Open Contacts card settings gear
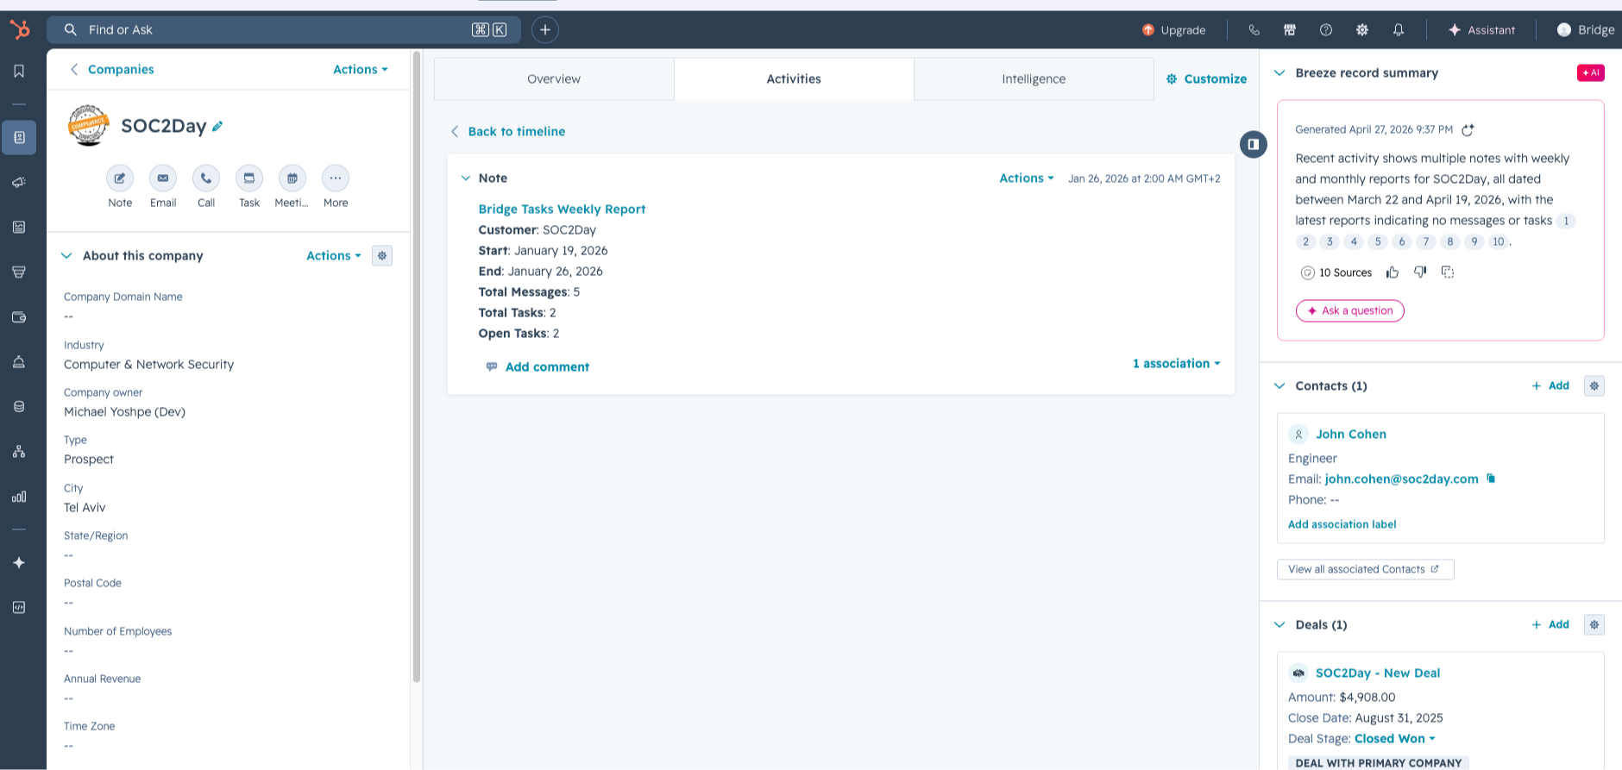Image resolution: width=1622 pixels, height=770 pixels. 1594,385
